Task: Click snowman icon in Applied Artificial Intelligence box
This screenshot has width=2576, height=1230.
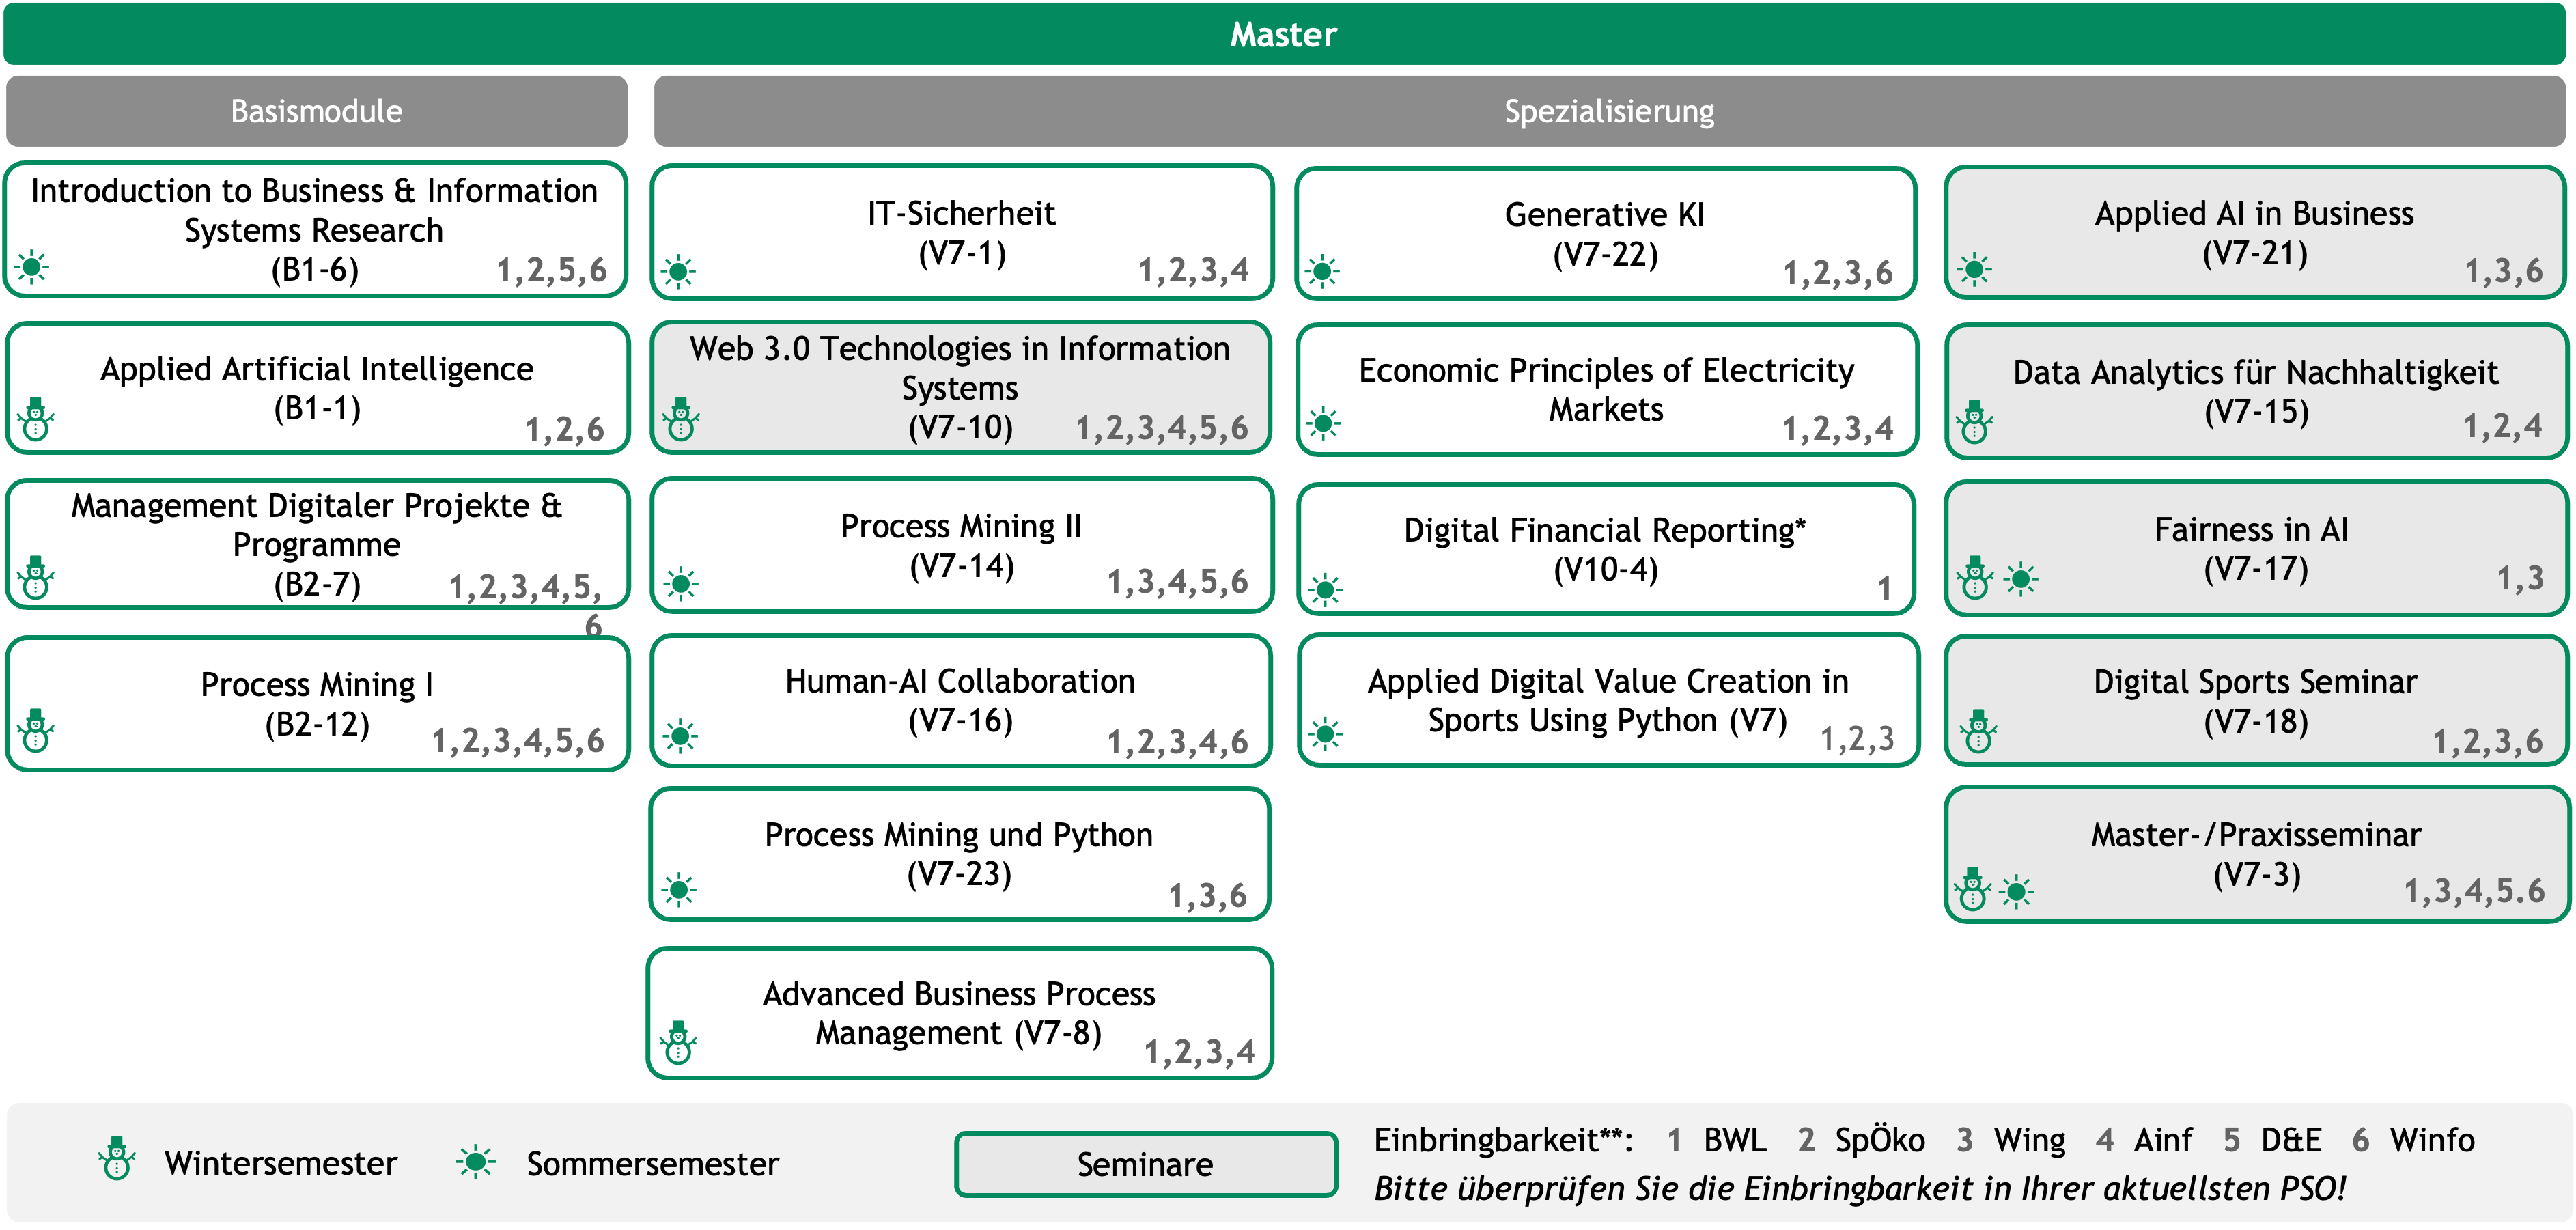Action: pyautogui.click(x=37, y=420)
